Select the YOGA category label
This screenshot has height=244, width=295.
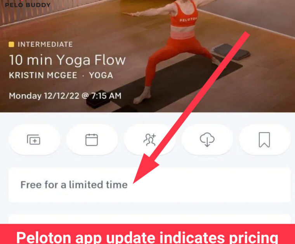pos(101,75)
